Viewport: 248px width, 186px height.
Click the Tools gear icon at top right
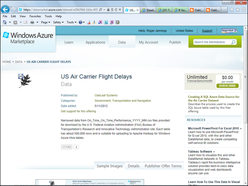(x=244, y=10)
